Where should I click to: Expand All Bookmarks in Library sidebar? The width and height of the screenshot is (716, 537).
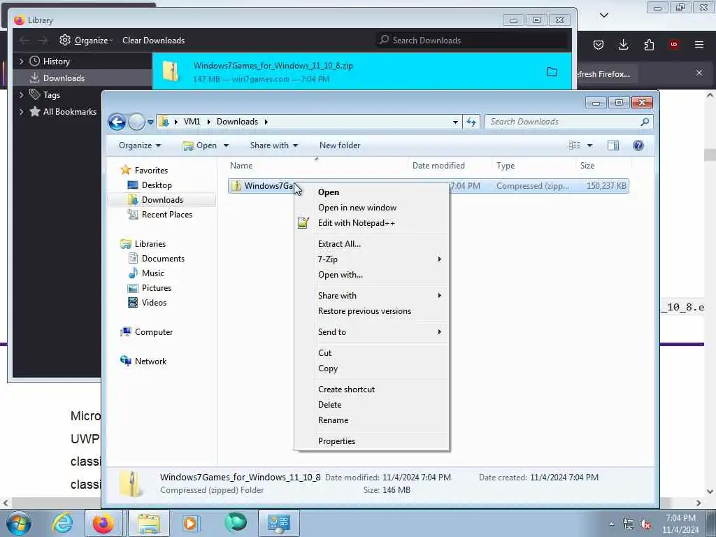click(21, 112)
